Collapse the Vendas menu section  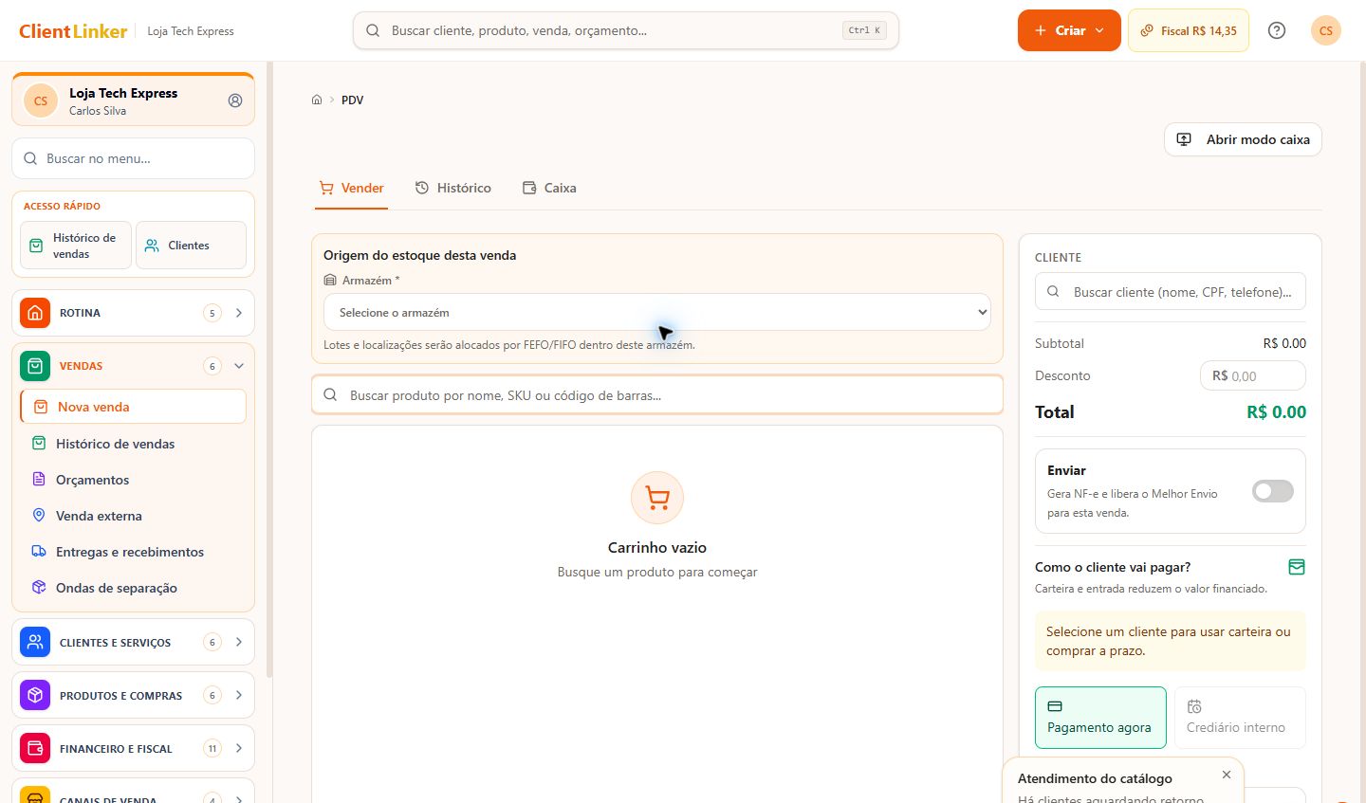coord(133,366)
